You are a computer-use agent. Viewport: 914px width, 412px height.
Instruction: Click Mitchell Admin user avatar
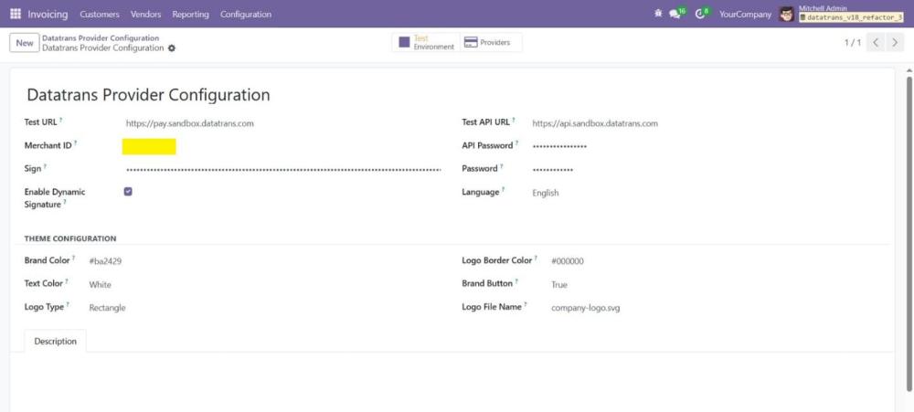pyautogui.click(x=787, y=14)
